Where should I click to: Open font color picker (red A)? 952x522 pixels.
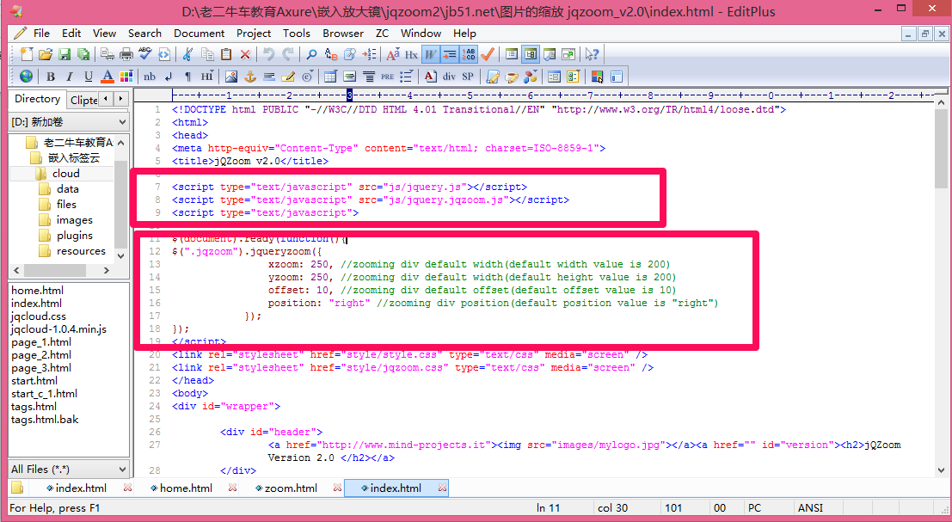(x=107, y=77)
